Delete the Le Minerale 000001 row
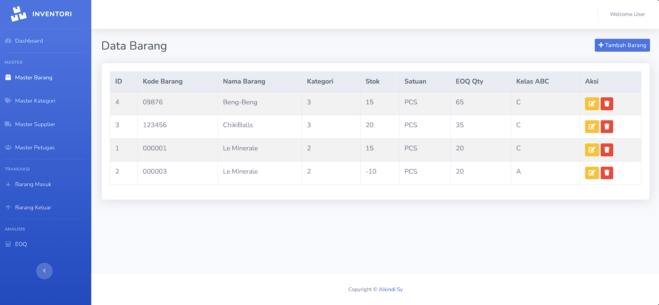 pyautogui.click(x=607, y=150)
